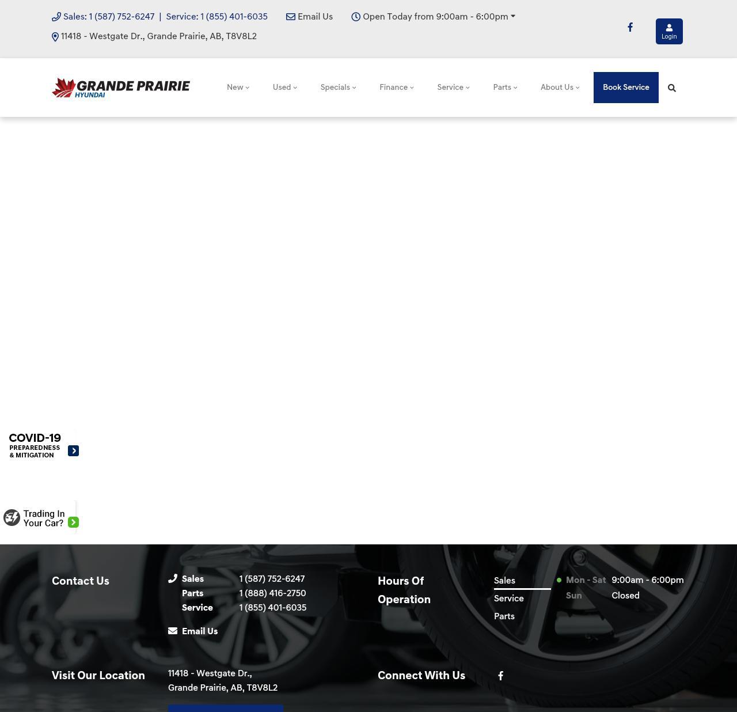Expand the New vehicles menu

point(238,88)
